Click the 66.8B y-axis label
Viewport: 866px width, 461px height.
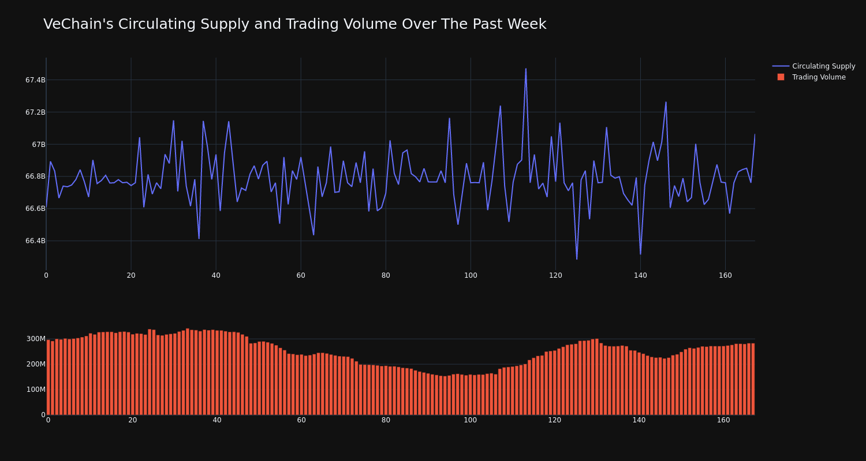pyautogui.click(x=35, y=176)
